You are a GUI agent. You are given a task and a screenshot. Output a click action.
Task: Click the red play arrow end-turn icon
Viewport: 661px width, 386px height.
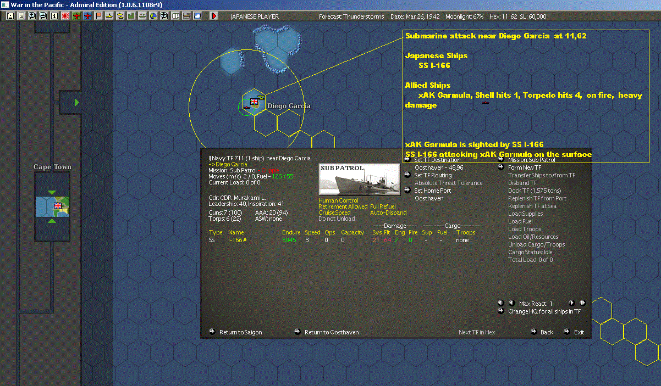(214, 16)
